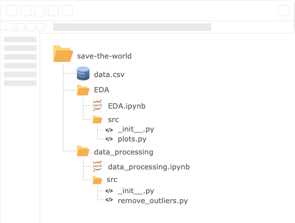Open the data_processing.ipynb notebook
Image resolution: width=295 pixels, height=223 pixels.
click(149, 167)
